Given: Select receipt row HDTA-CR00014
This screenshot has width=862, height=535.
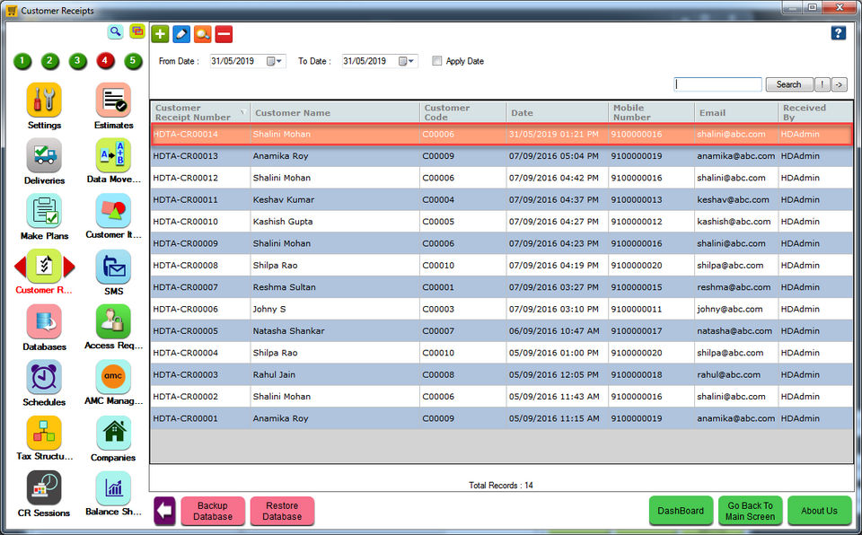Looking at the screenshot, I should coord(501,134).
